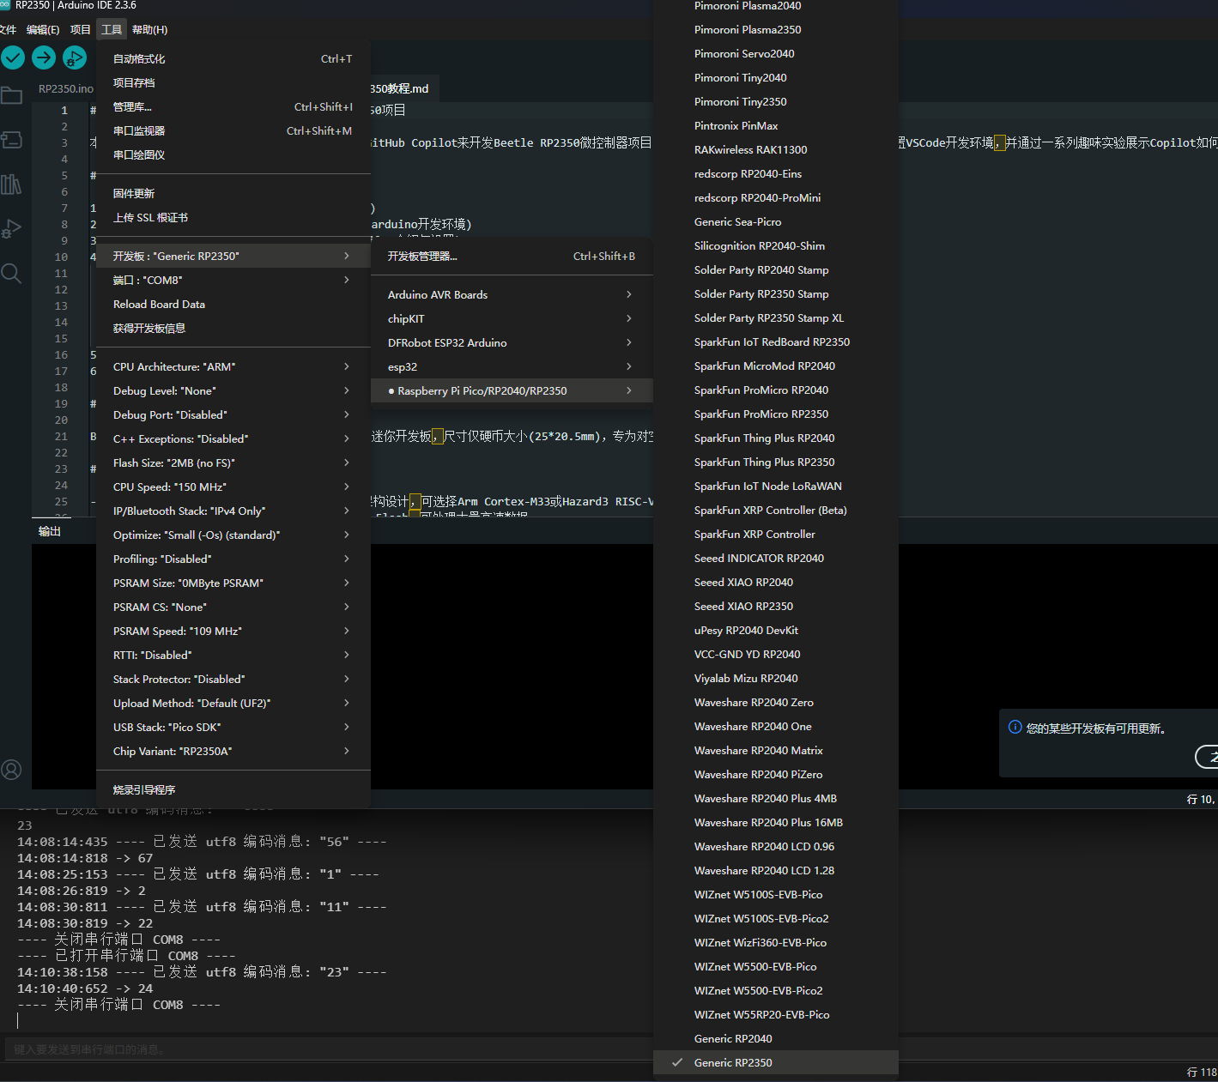Expand CPU Speed "150 MHz" submenu
This screenshot has height=1082, width=1218.
233,487
